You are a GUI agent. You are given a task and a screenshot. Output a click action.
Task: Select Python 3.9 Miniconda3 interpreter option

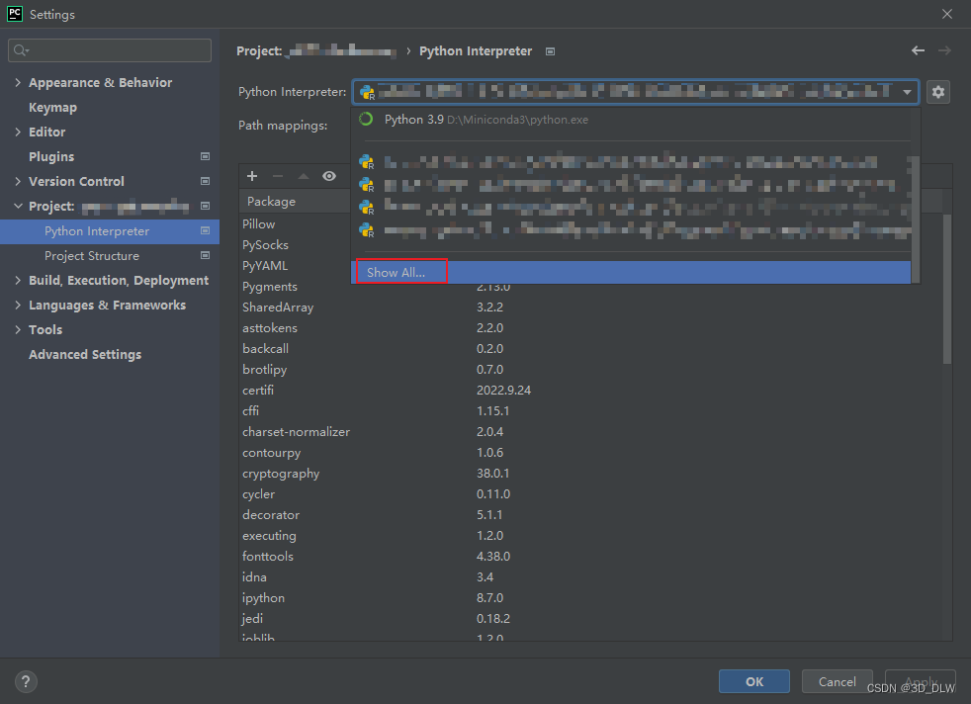pos(631,120)
